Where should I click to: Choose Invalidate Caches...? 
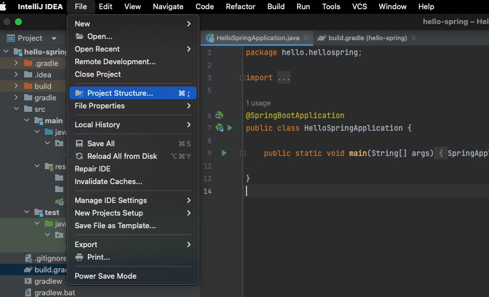point(133,182)
